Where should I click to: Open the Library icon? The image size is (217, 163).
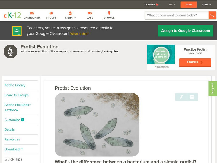(x=71, y=13)
